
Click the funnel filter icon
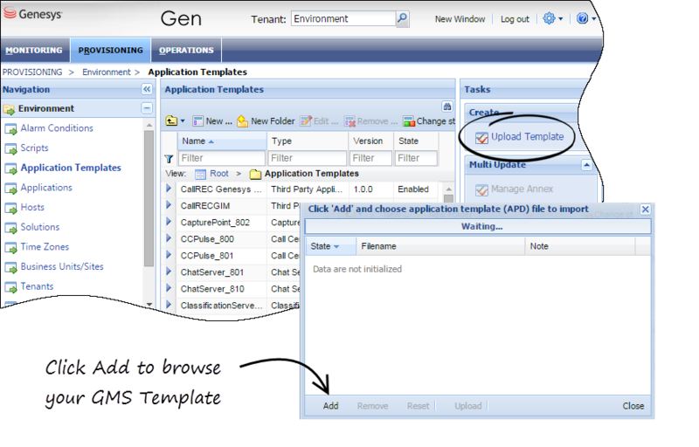[169, 159]
